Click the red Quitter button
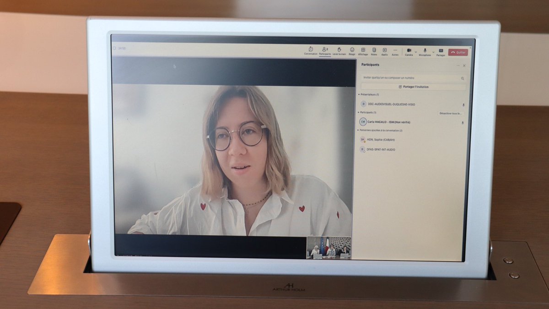The height and width of the screenshot is (309, 549). click(x=458, y=52)
